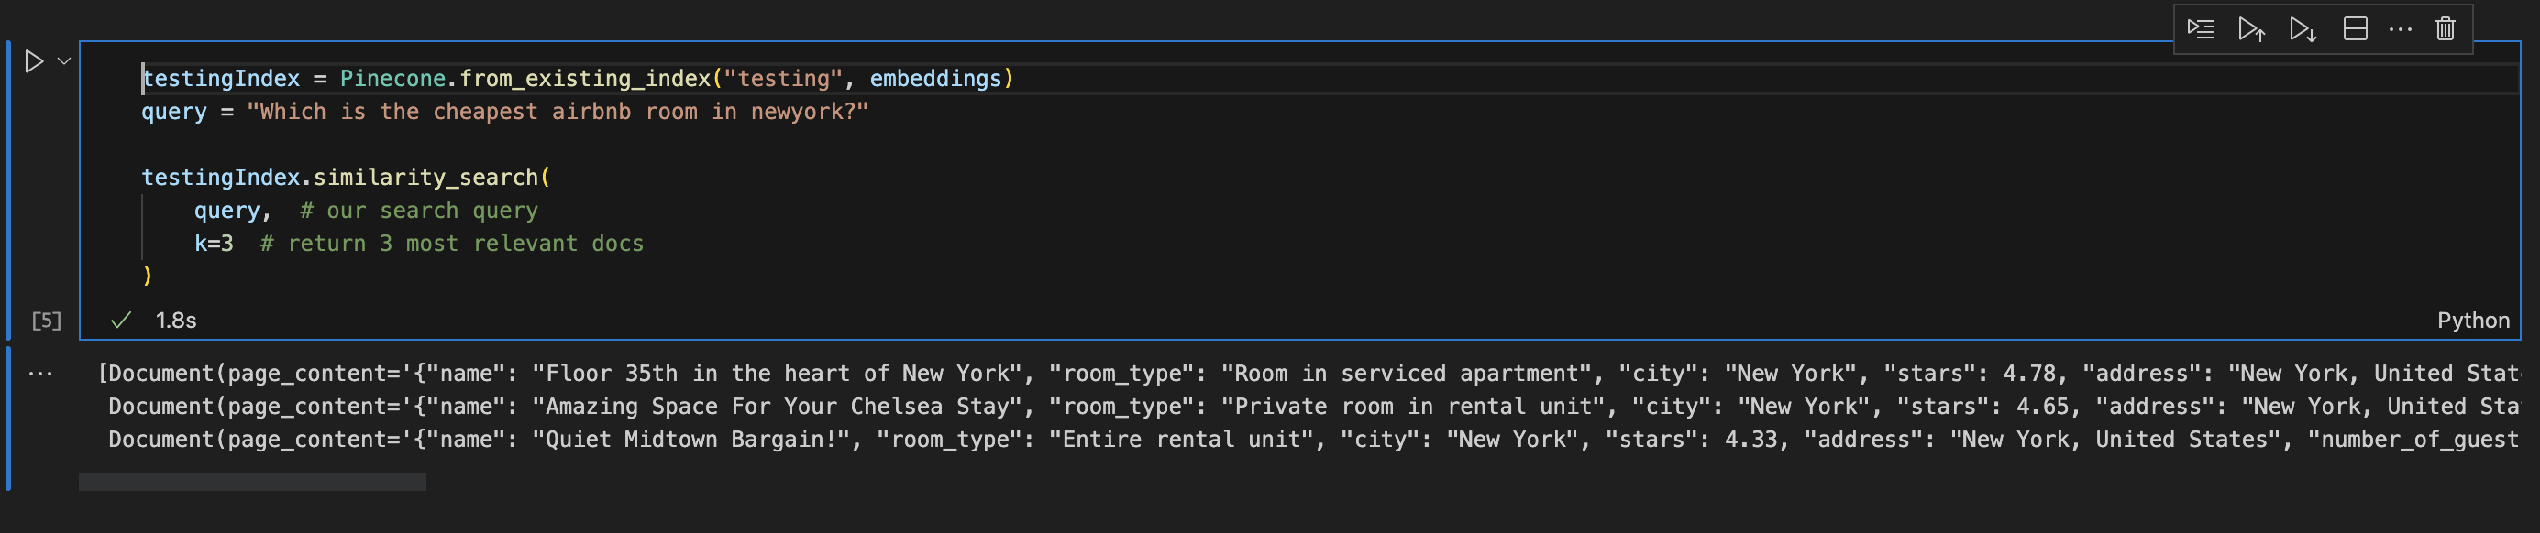Run the current notebook cell

click(35, 61)
